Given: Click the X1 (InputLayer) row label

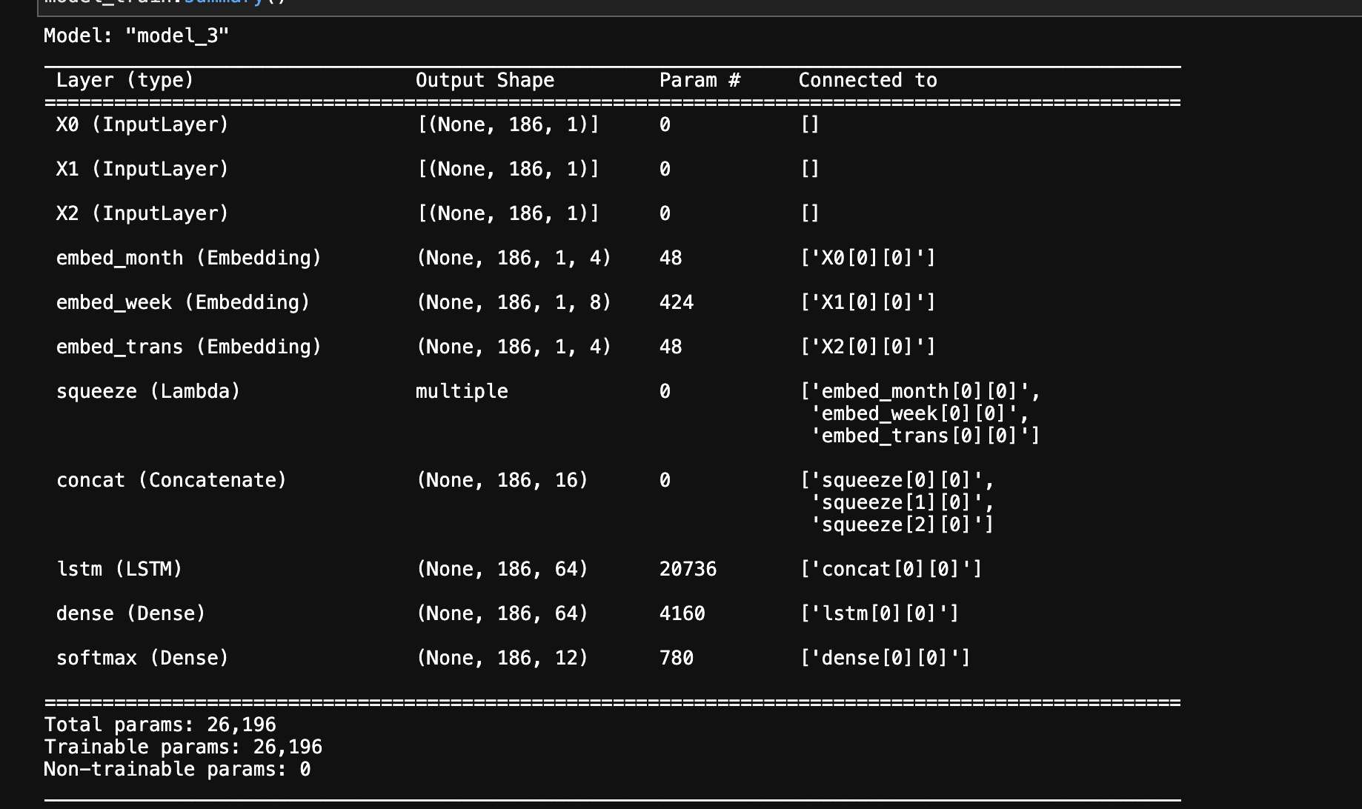Looking at the screenshot, I should point(142,169).
